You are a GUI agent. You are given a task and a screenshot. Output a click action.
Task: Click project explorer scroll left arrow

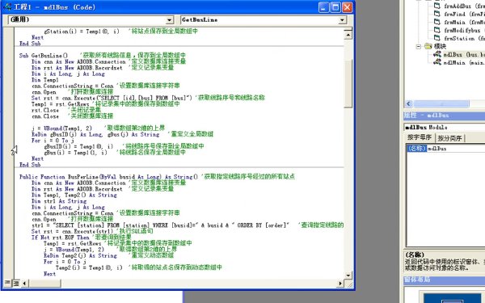(408, 104)
